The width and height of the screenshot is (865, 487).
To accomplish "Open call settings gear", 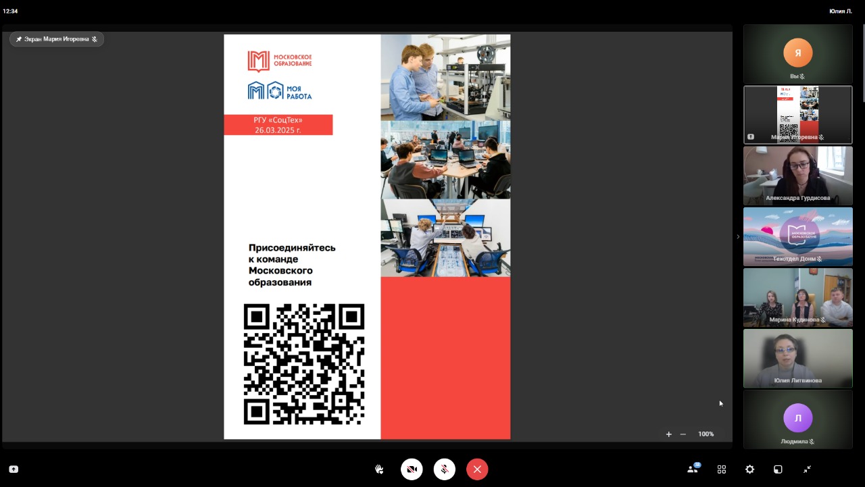I will pos(749,469).
